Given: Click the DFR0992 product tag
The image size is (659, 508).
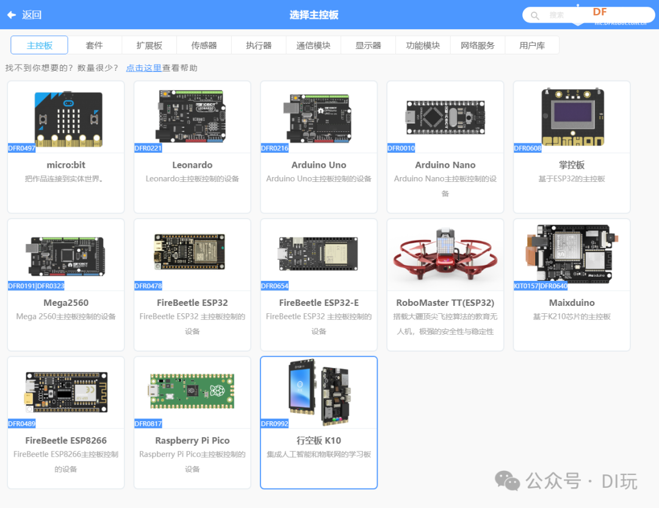Looking at the screenshot, I should [275, 424].
